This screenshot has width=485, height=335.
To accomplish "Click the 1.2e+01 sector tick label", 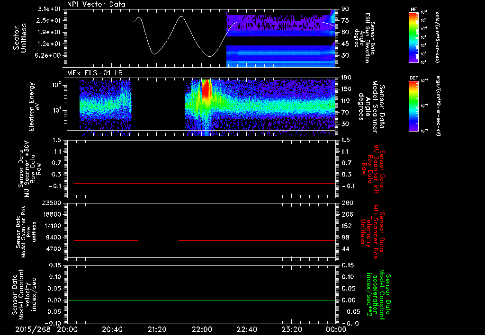I will tap(49, 44).
